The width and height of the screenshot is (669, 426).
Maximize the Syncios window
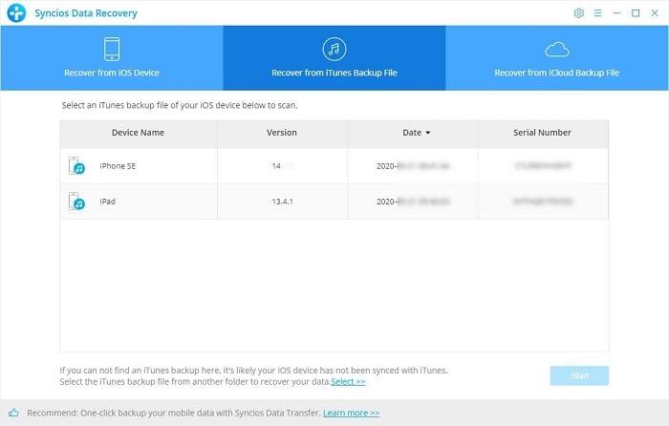click(636, 13)
